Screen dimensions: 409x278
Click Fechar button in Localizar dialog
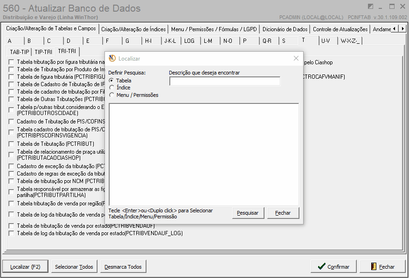point(283,213)
